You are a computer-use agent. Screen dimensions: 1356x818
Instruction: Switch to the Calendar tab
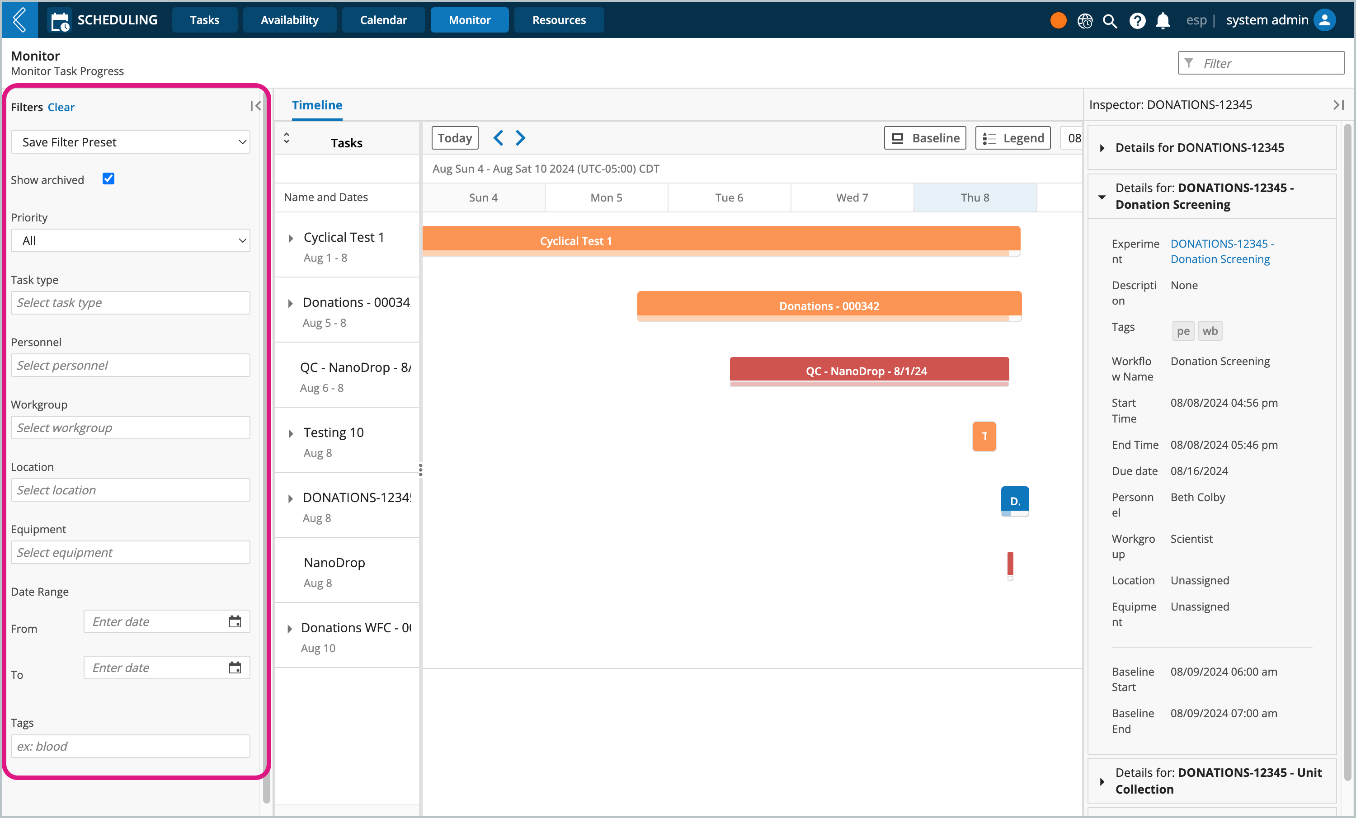pos(381,19)
